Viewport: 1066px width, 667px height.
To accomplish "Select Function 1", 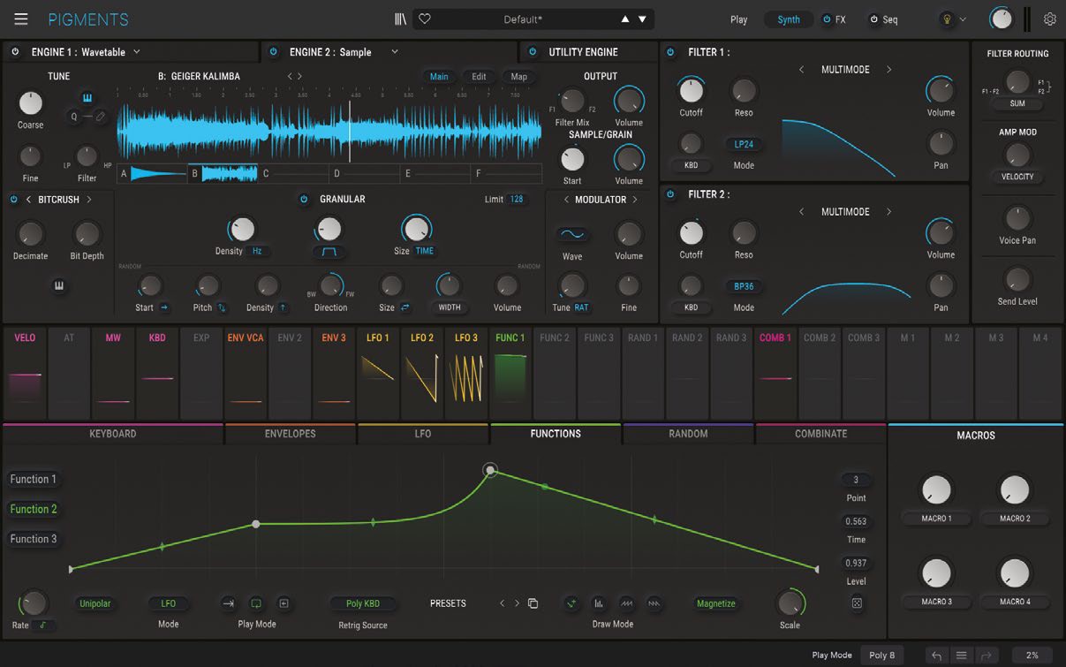I will coord(34,479).
